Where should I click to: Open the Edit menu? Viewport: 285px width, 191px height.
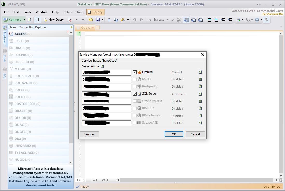tap(16, 12)
